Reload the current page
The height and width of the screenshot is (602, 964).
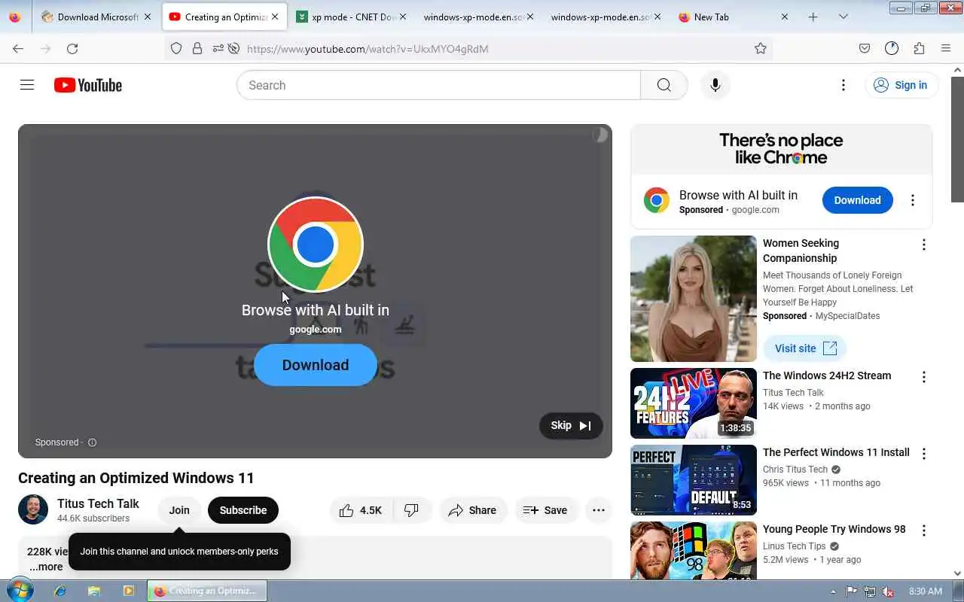(72, 48)
